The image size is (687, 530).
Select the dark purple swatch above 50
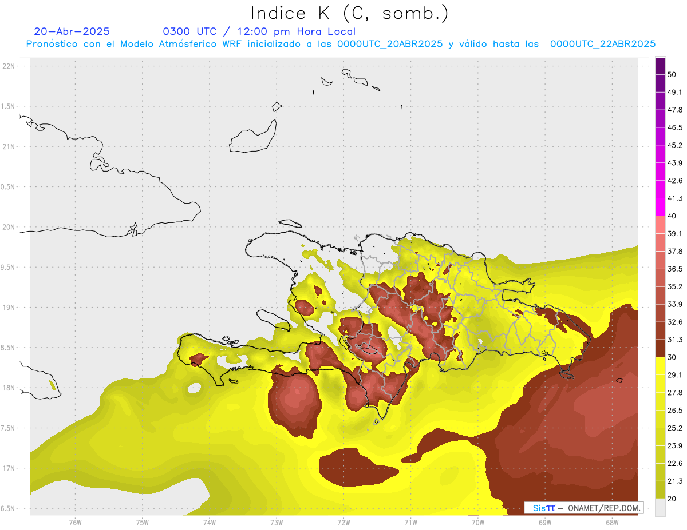coord(661,66)
